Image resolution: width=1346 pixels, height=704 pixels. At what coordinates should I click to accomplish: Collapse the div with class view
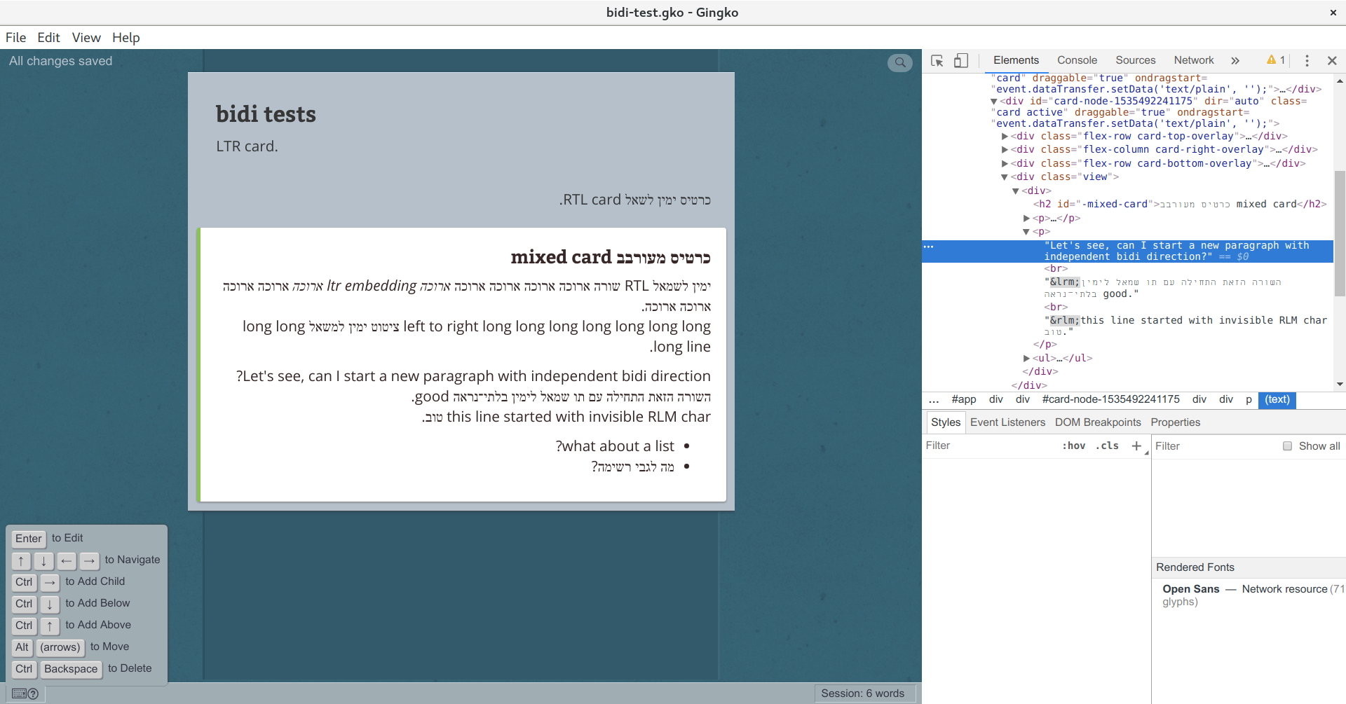(1005, 177)
